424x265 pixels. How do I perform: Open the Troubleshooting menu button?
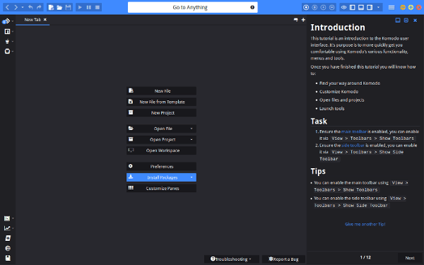(x=232, y=259)
